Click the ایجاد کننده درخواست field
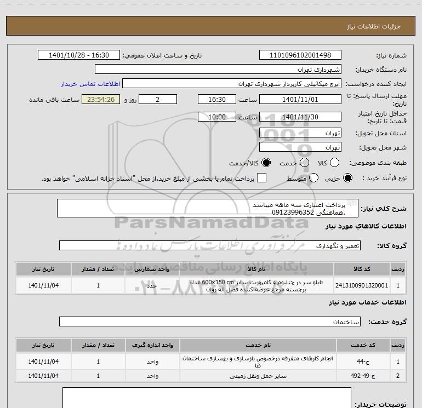Image resolution: width=422 pixels, height=408 pixels. pyautogui.click(x=232, y=84)
